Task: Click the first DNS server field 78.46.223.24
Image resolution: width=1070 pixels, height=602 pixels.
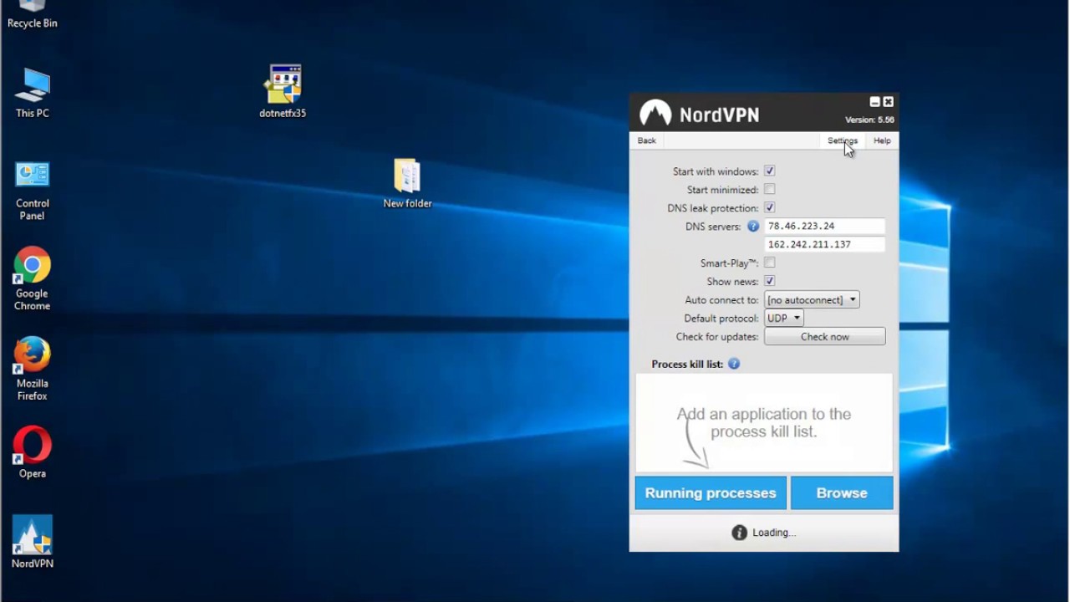Action: pyautogui.click(x=824, y=227)
